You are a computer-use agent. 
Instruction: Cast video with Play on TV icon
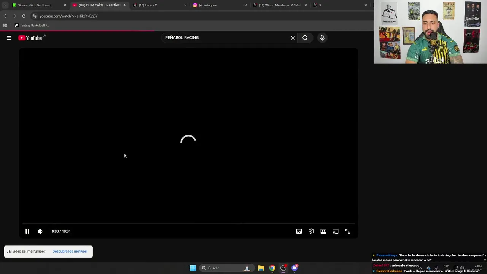coord(336,231)
